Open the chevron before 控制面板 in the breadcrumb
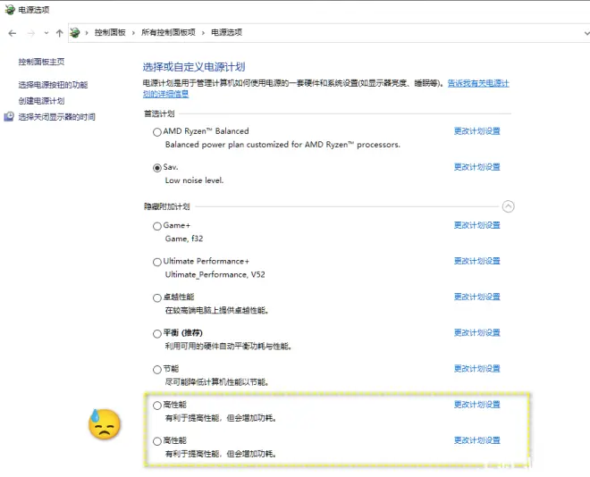This screenshot has height=477, width=590. (87, 33)
